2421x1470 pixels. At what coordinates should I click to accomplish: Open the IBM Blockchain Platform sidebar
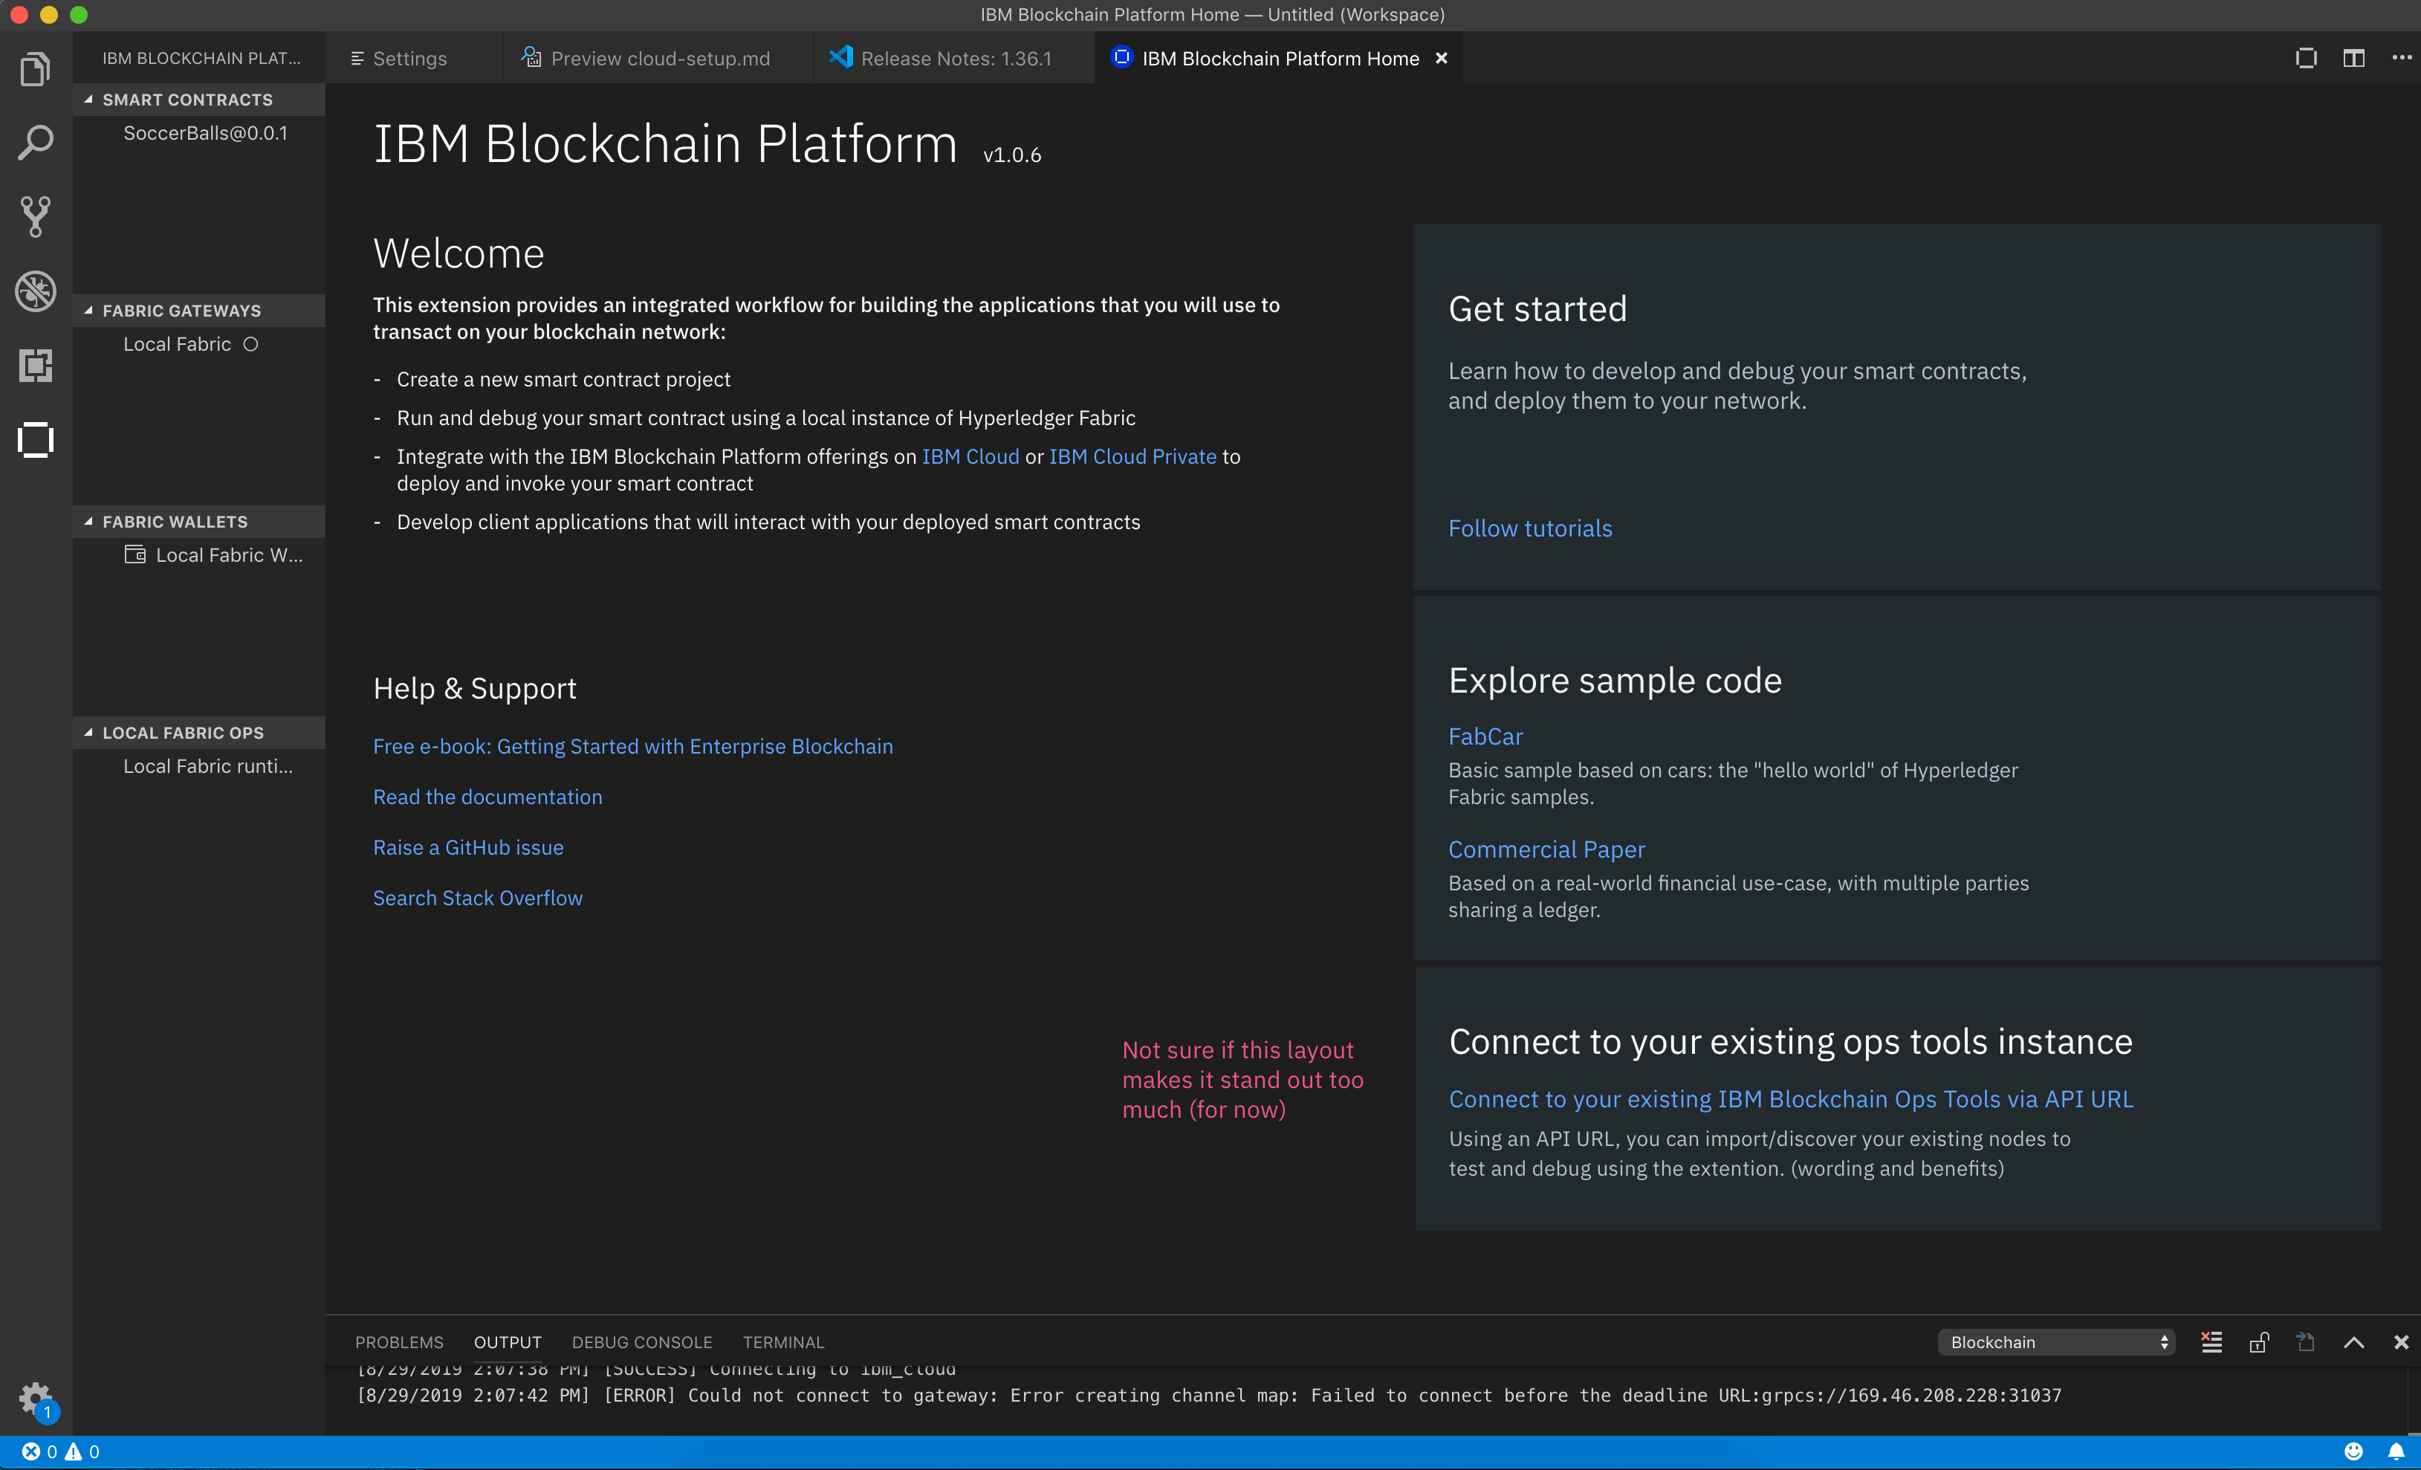36,439
